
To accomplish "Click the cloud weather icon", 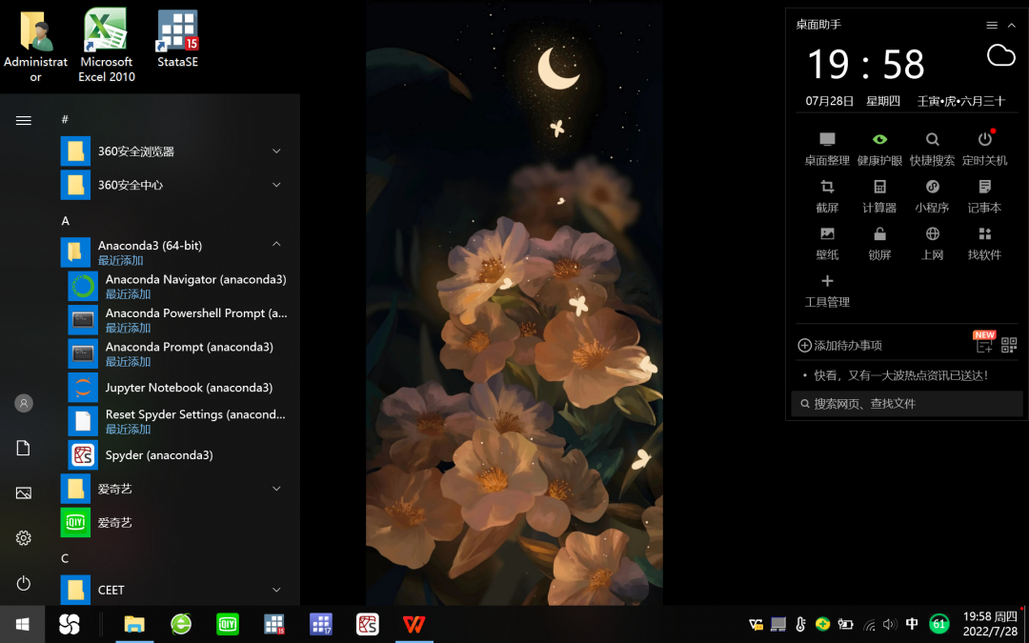I will [1000, 56].
